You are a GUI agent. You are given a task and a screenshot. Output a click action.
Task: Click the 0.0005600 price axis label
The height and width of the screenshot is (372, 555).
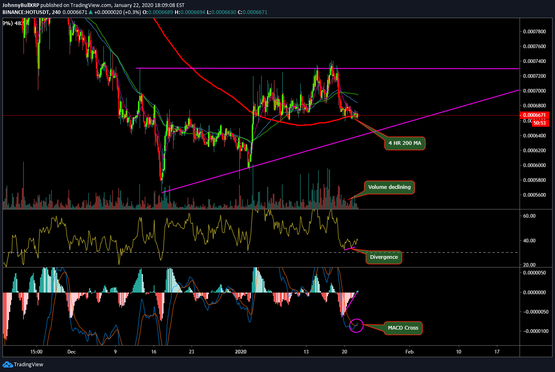(x=534, y=195)
